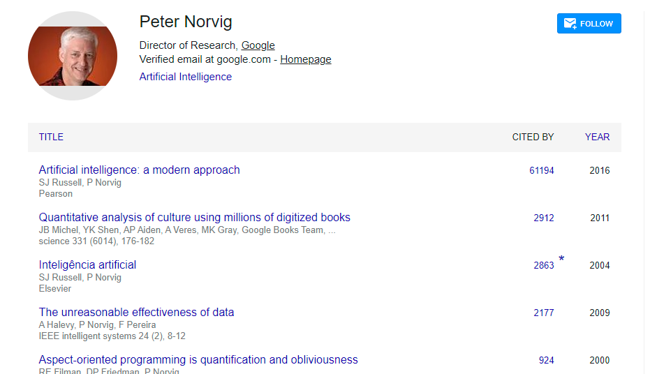
Task: Visit the Homepage link
Action: [x=306, y=59]
